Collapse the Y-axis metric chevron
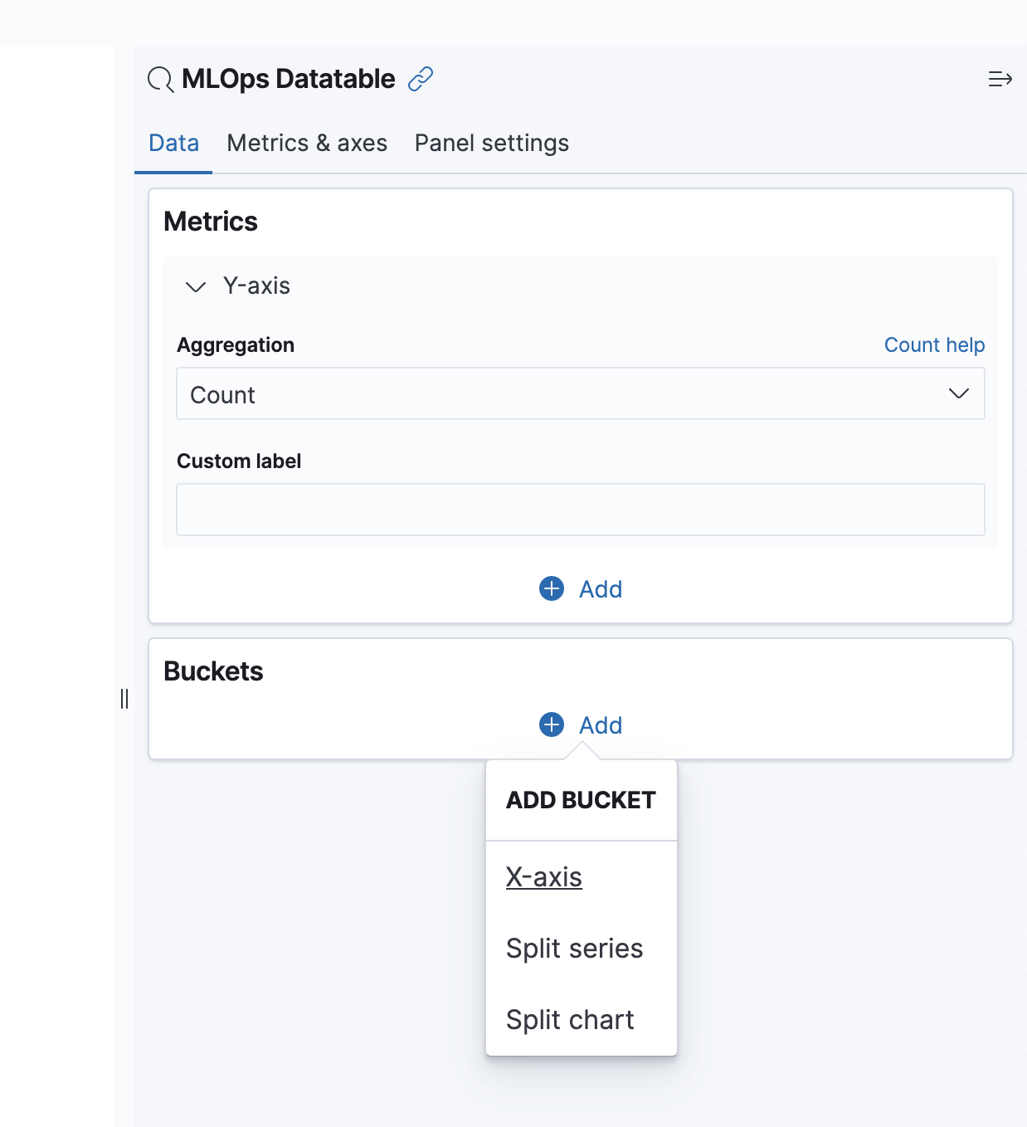 pos(196,287)
